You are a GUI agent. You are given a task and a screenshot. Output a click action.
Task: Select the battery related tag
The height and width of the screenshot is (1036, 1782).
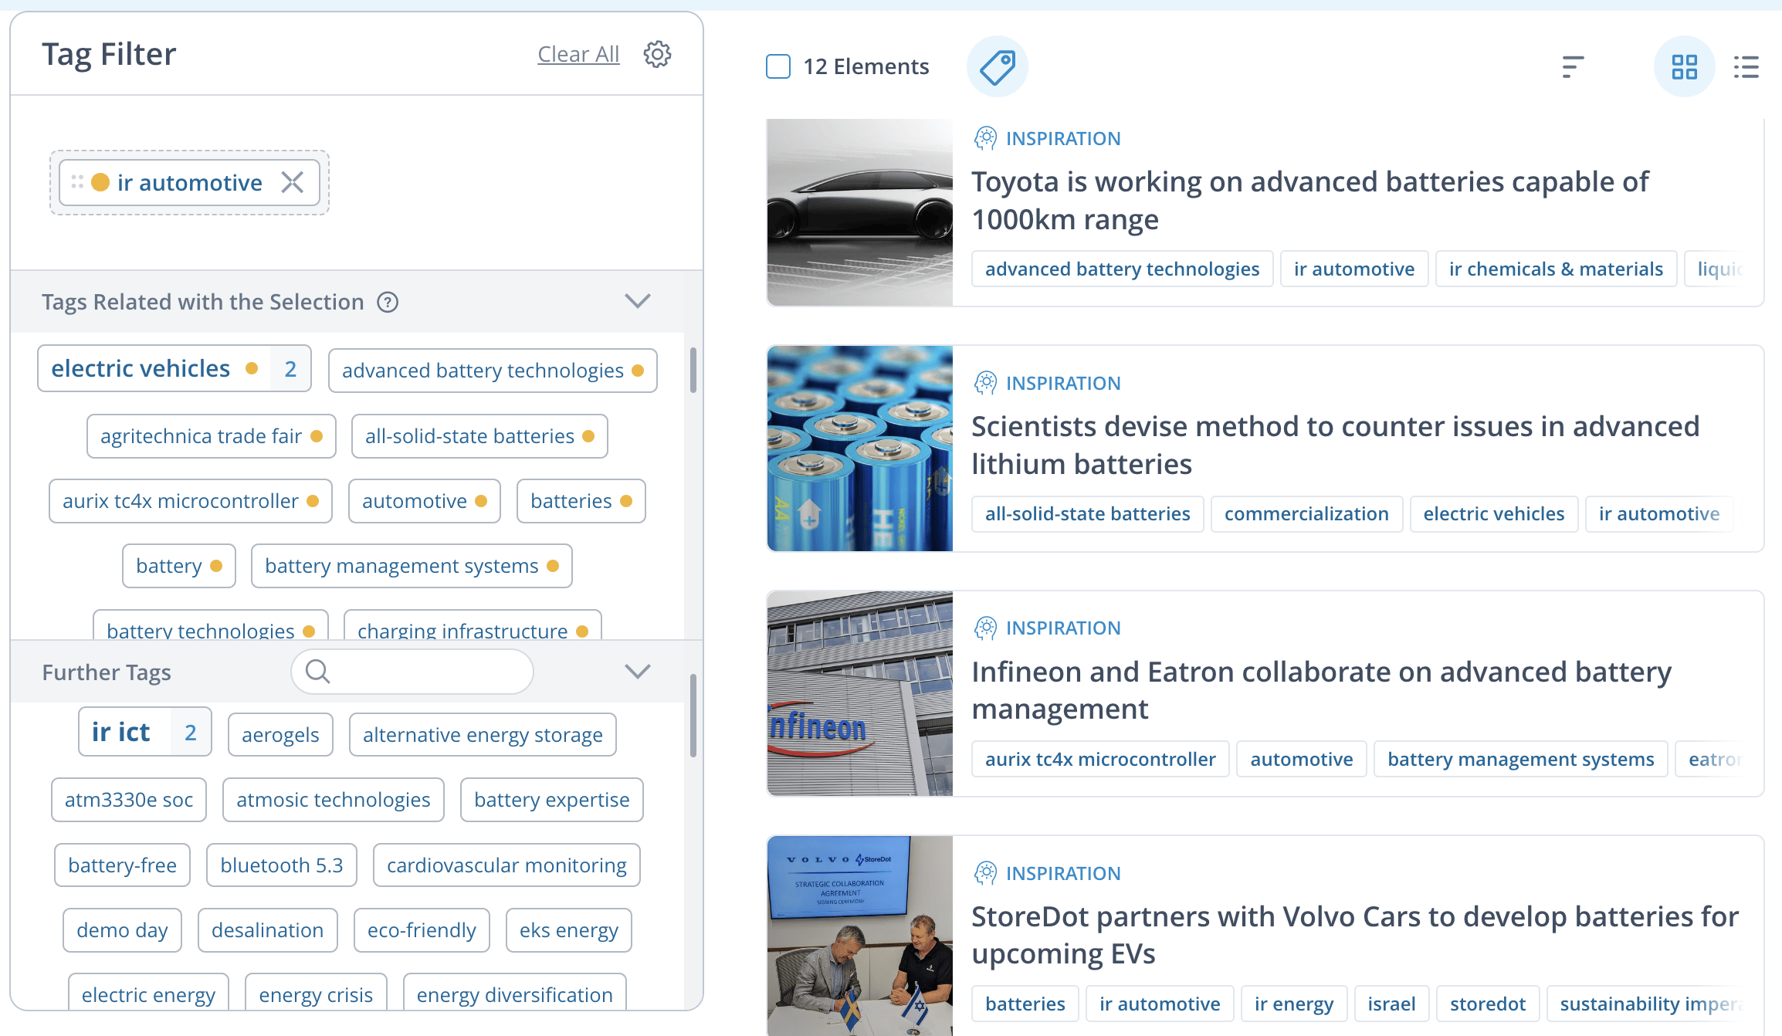point(179,566)
